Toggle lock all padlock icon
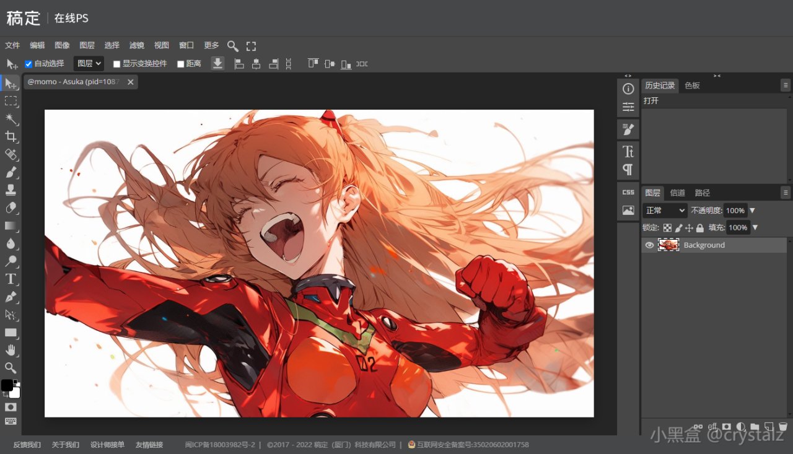Viewport: 793px width, 454px height. [x=700, y=228]
